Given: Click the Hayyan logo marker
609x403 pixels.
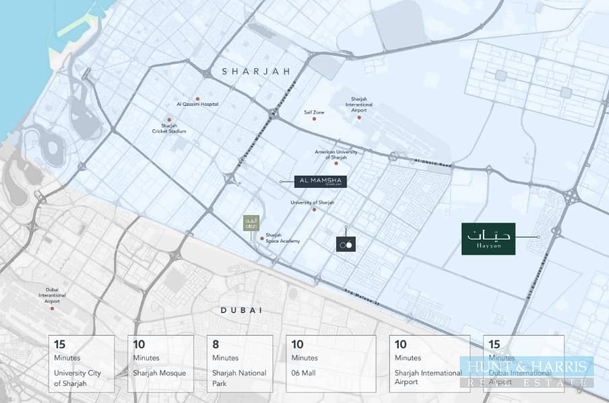Looking at the screenshot, I should pos(488,238).
